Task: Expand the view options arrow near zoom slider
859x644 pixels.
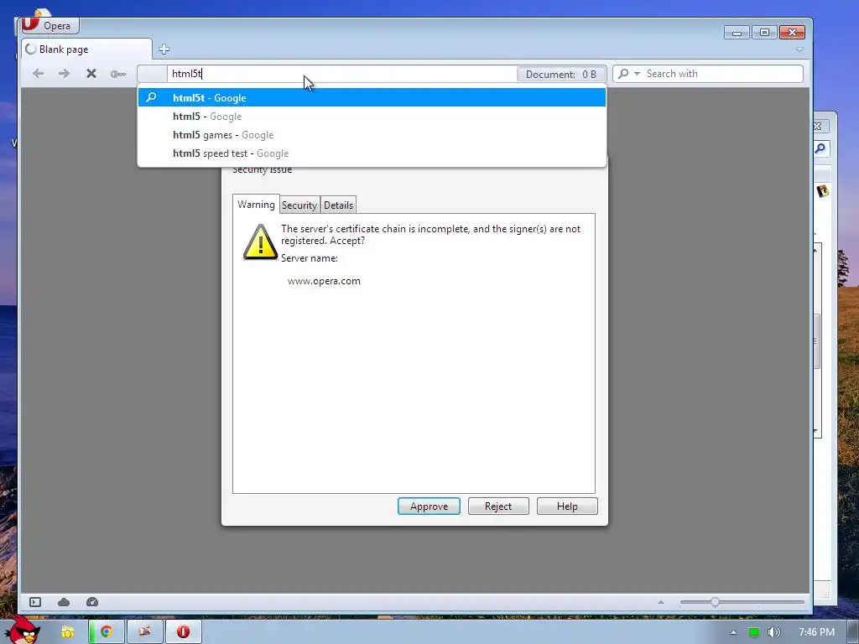Action: coord(661,602)
